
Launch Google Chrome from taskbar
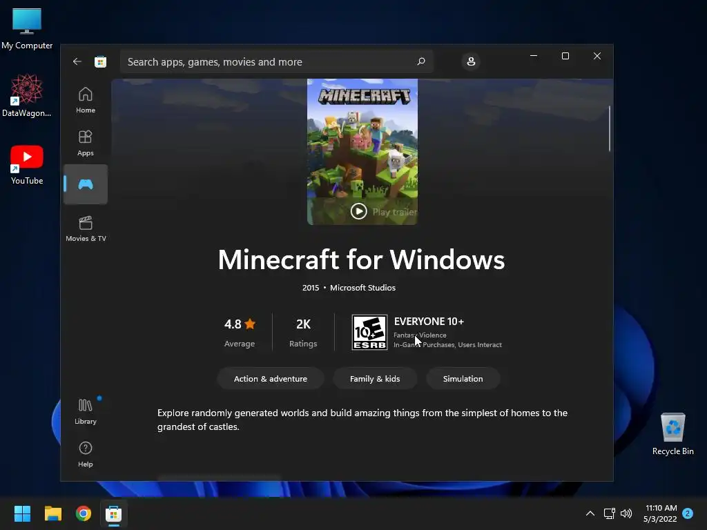coord(84,513)
